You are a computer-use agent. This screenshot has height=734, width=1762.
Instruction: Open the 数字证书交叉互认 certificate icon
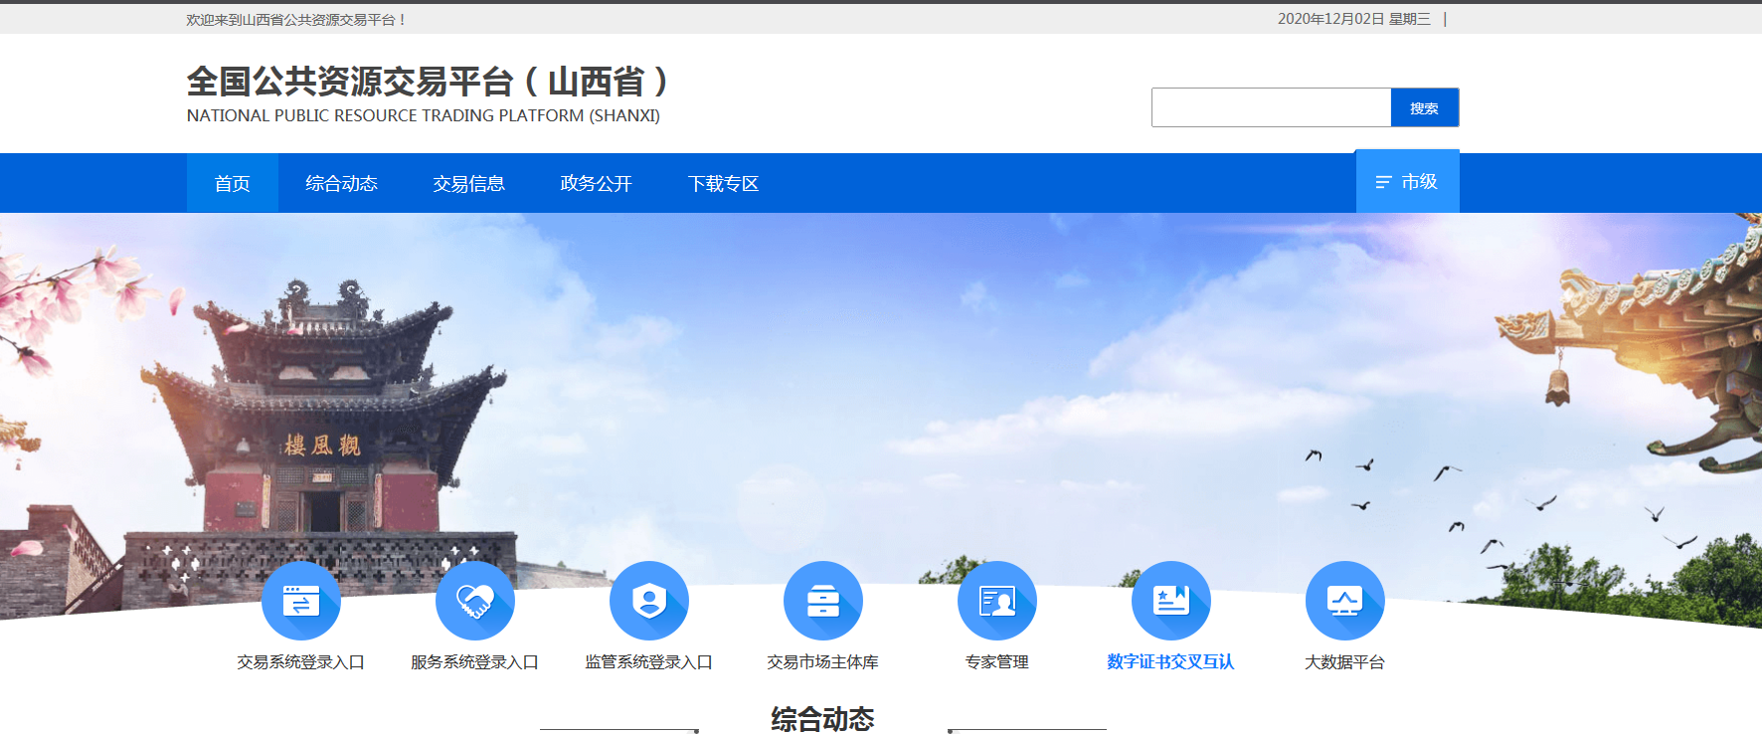click(x=1170, y=601)
